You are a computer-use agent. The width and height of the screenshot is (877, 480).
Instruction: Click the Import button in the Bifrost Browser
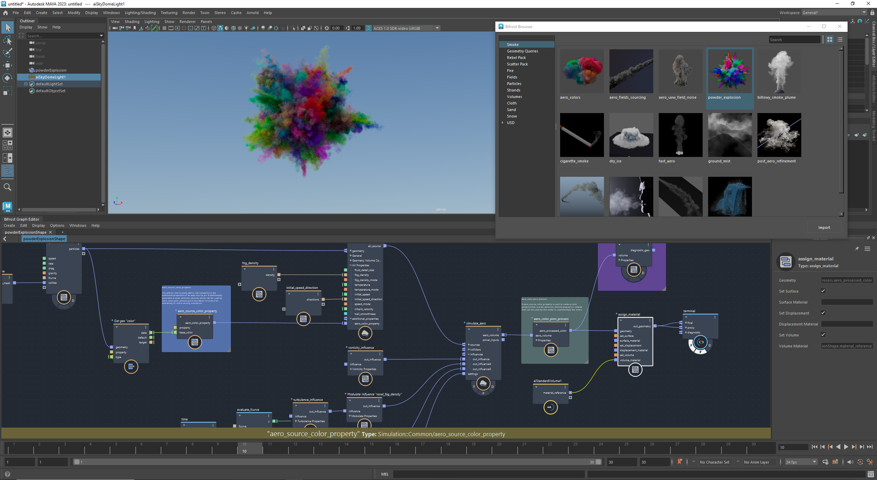[824, 227]
